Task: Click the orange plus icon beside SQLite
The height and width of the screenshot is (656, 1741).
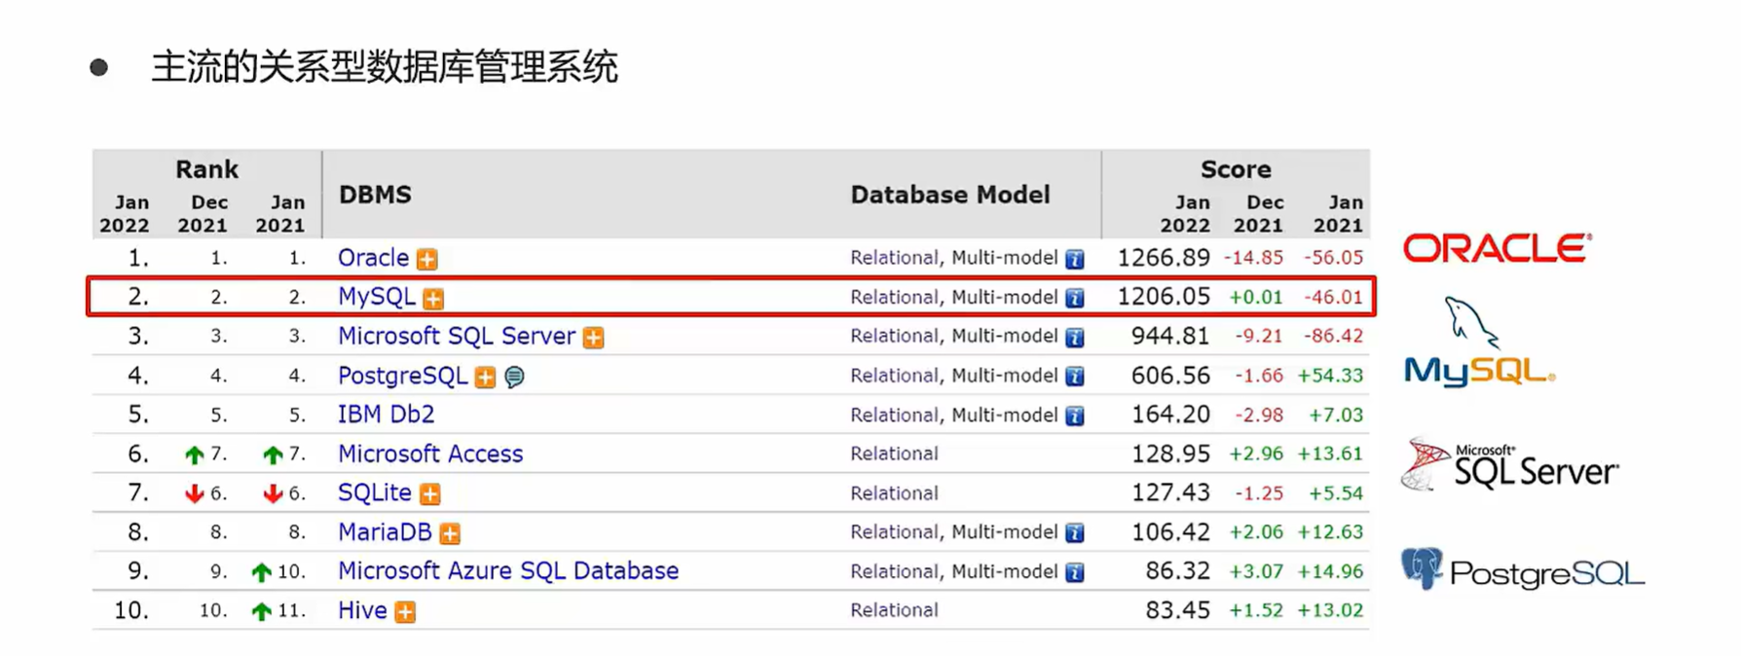Action: (x=429, y=494)
